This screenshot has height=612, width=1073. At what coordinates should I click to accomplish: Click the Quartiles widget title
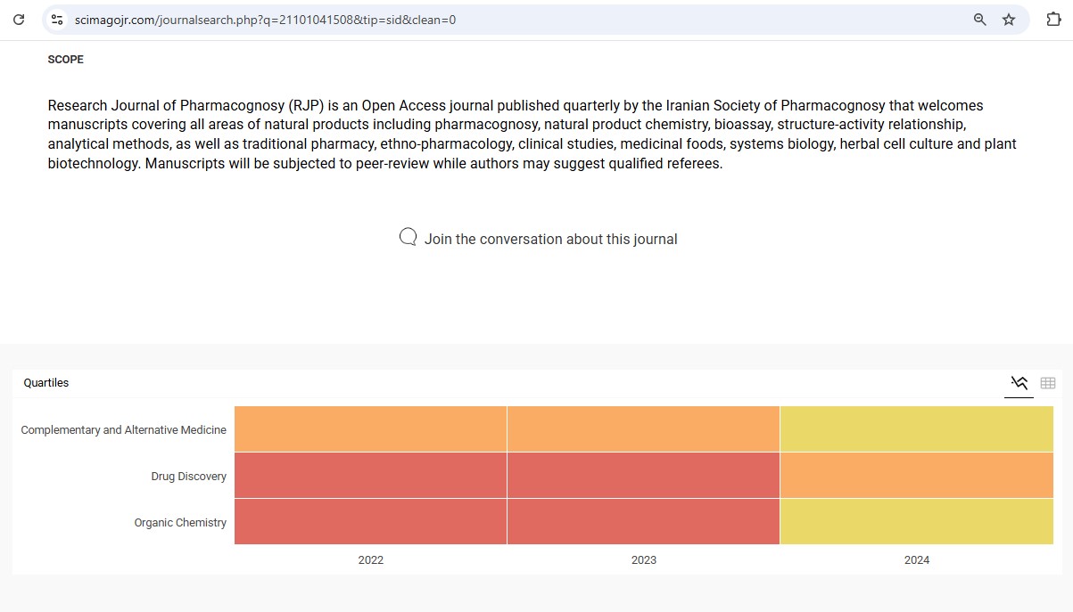click(x=46, y=383)
